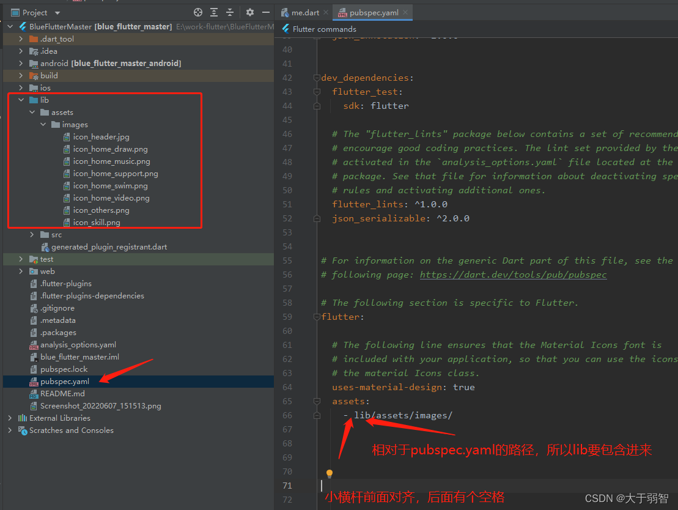The width and height of the screenshot is (678, 510).
Task: Click json_serializable dependency line
Action: (400, 218)
